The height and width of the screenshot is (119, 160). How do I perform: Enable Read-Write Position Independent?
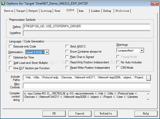(67, 67)
